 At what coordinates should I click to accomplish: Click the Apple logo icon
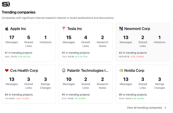point(7,29)
